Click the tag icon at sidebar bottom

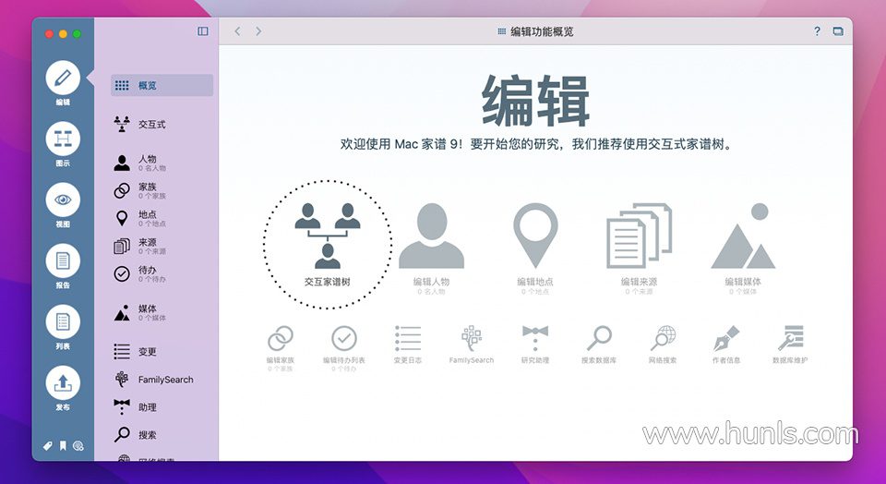pos(47,445)
